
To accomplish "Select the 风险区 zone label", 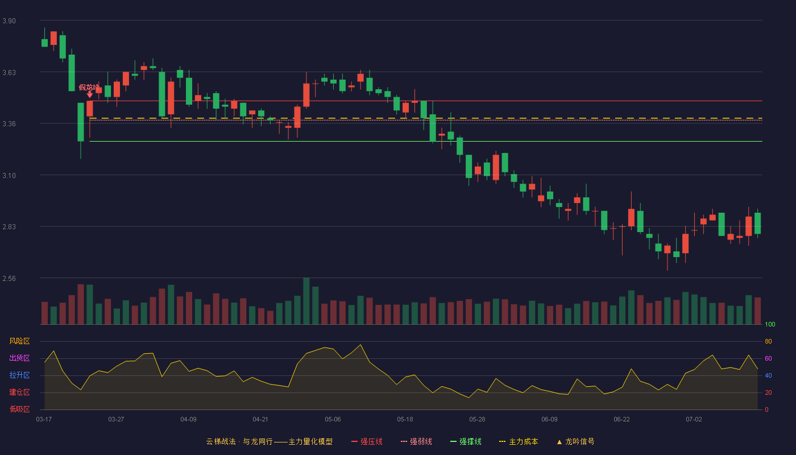I will pyautogui.click(x=19, y=341).
